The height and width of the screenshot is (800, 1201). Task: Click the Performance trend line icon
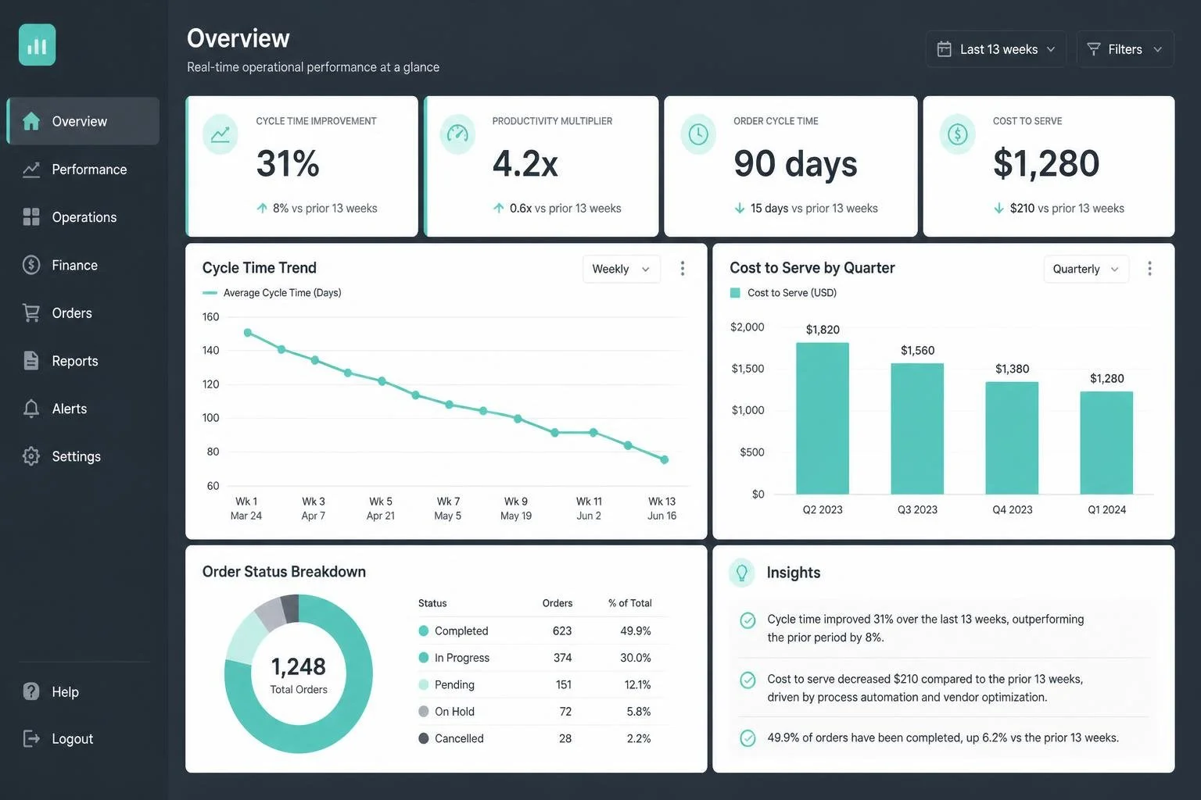(31, 170)
